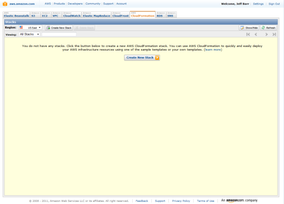Switch to the EC2 tab
This screenshot has width=284, height=204.
pyautogui.click(x=46, y=14)
